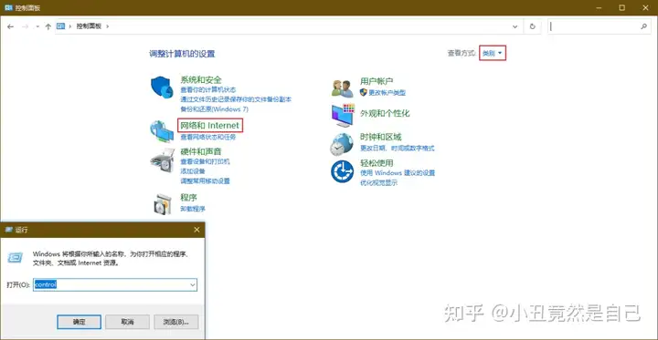
Task: Open the Hardware and Sound printer icon
Action: (162, 160)
